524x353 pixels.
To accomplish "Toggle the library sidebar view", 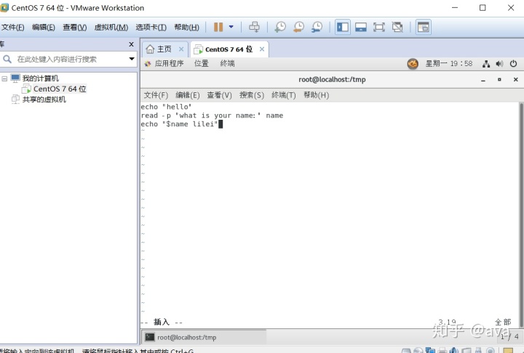I will click(343, 27).
